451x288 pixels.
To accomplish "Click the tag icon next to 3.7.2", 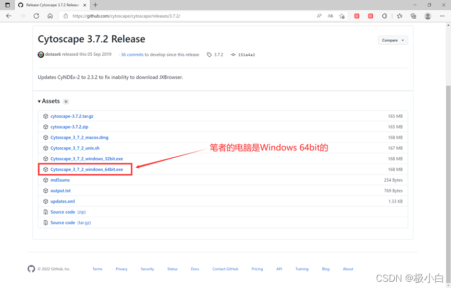I will (209, 55).
